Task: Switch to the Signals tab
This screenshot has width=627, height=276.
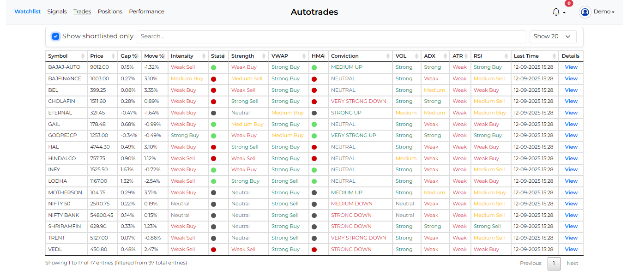Action: [x=57, y=12]
